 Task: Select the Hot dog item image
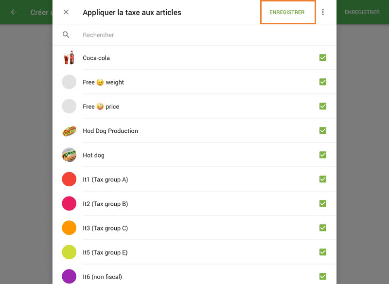coord(69,155)
